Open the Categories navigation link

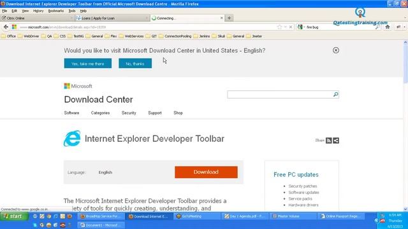pyautogui.click(x=100, y=113)
